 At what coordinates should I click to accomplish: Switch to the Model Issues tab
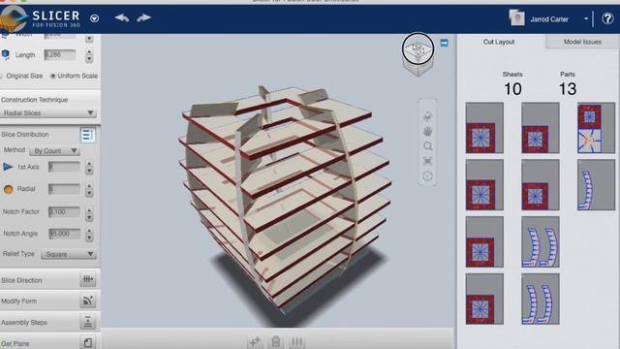click(582, 42)
